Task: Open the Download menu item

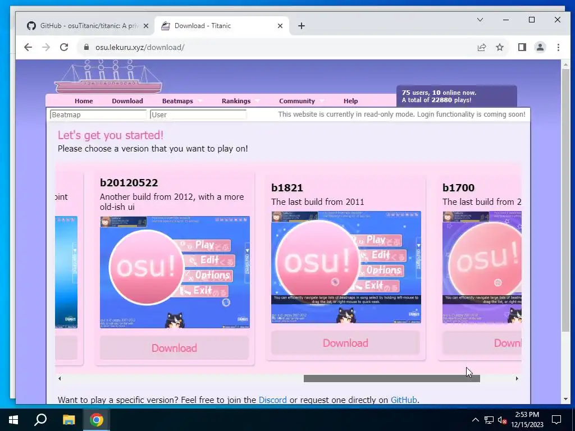Action: pos(127,101)
